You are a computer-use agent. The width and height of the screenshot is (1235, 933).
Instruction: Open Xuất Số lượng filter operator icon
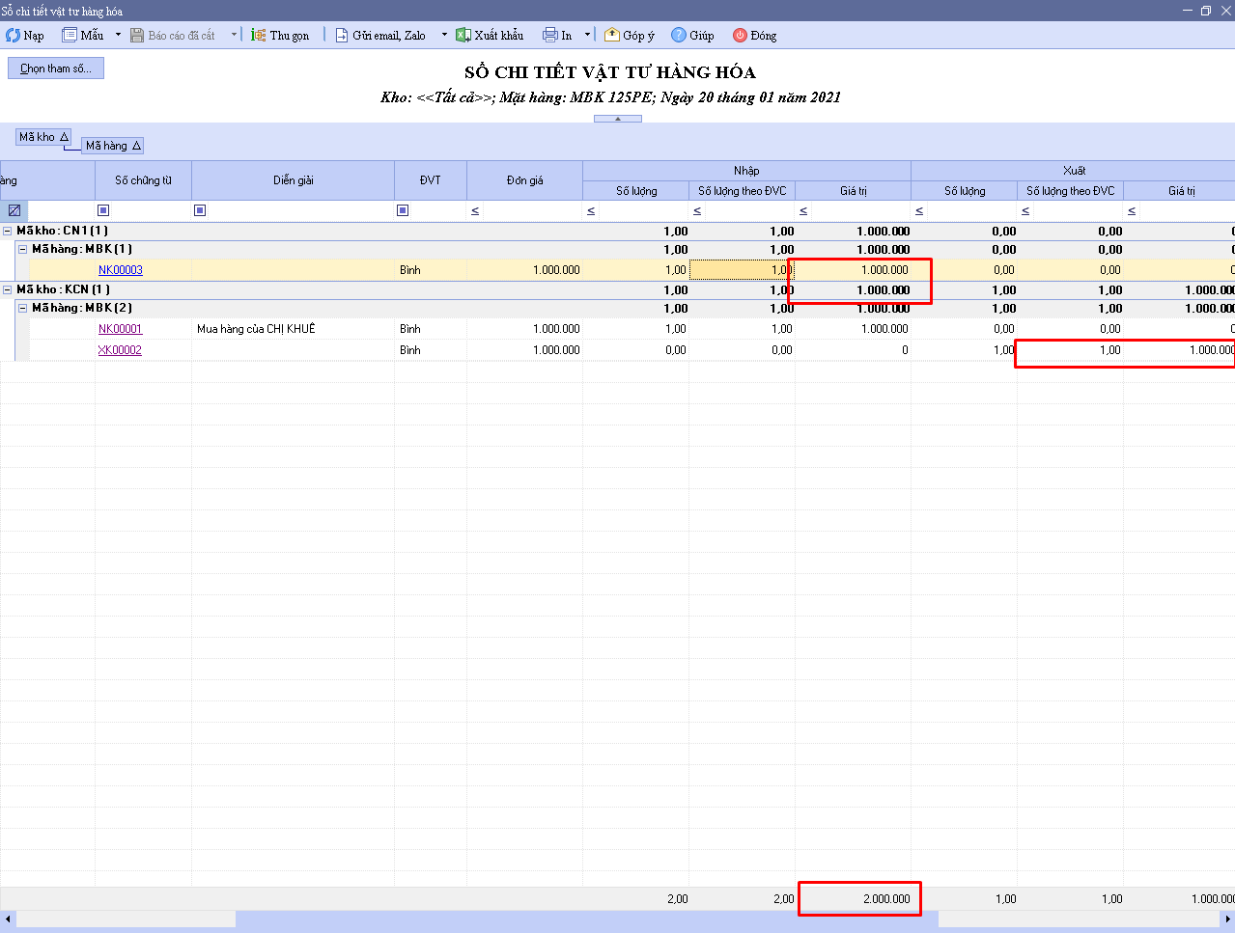[x=919, y=210]
